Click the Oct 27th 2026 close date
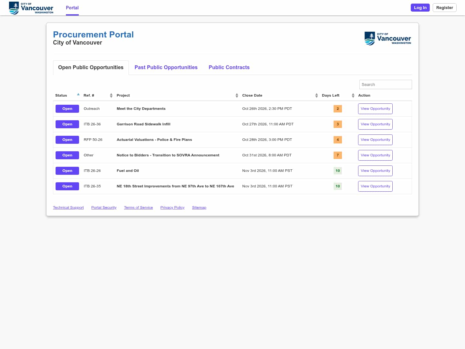The image size is (465, 349). [268, 124]
